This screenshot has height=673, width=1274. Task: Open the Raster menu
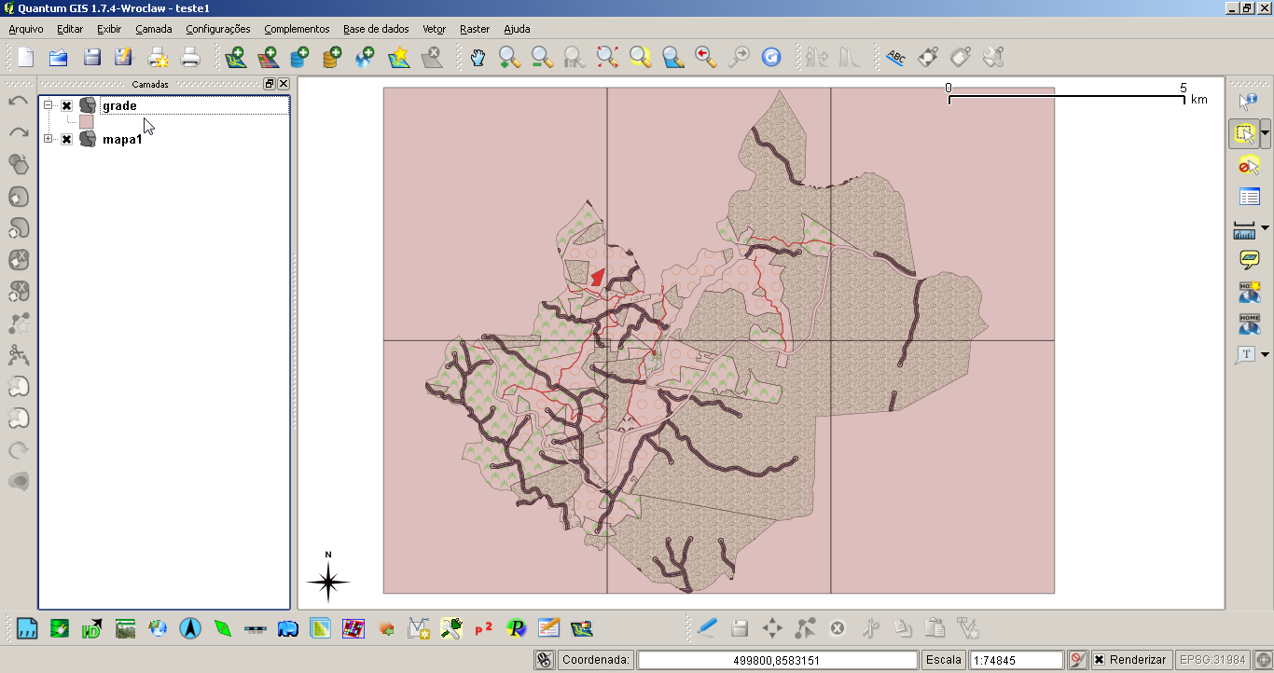[x=475, y=29]
